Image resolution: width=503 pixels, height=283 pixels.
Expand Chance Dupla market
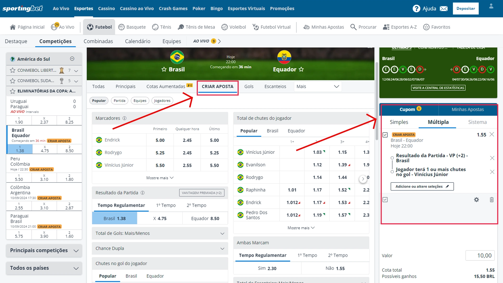[x=160, y=248]
